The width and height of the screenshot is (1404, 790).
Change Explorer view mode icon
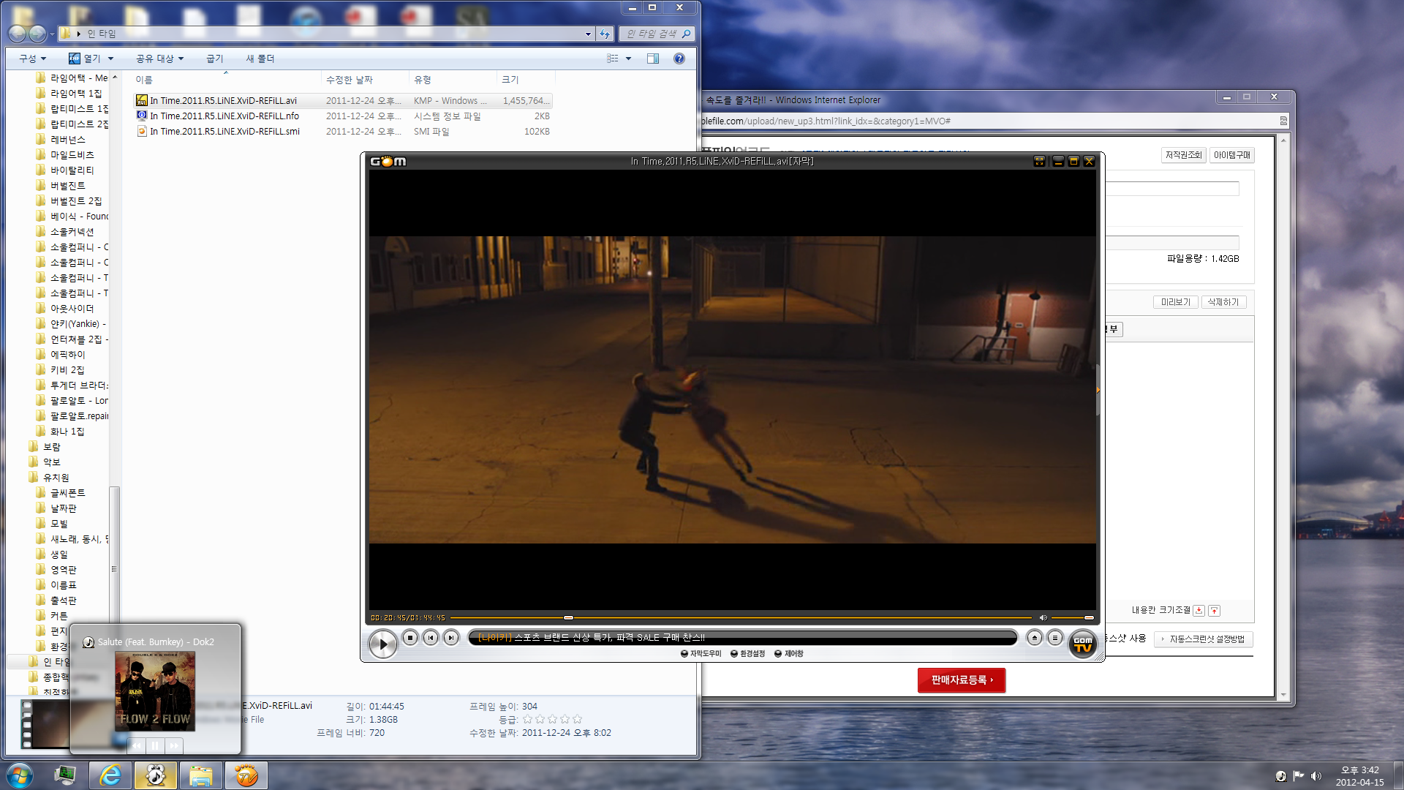pos(613,59)
